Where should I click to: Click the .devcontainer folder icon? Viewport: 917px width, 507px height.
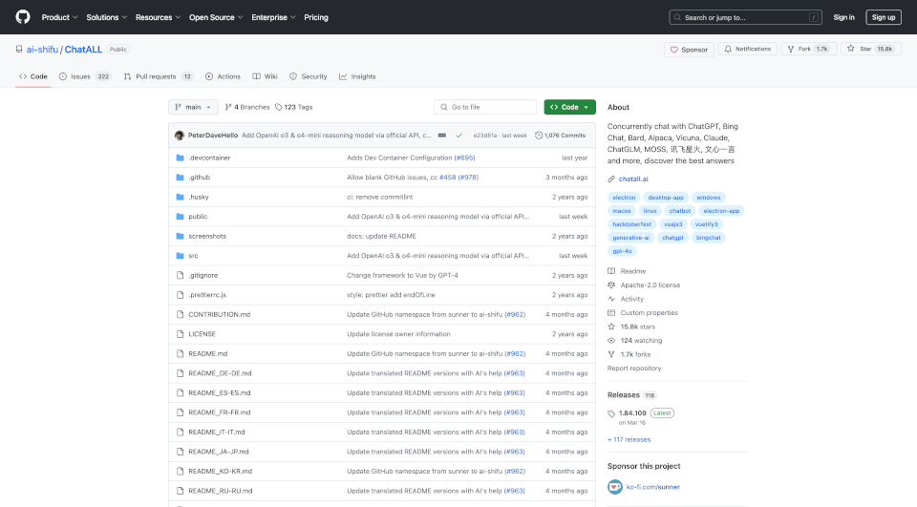(179, 158)
